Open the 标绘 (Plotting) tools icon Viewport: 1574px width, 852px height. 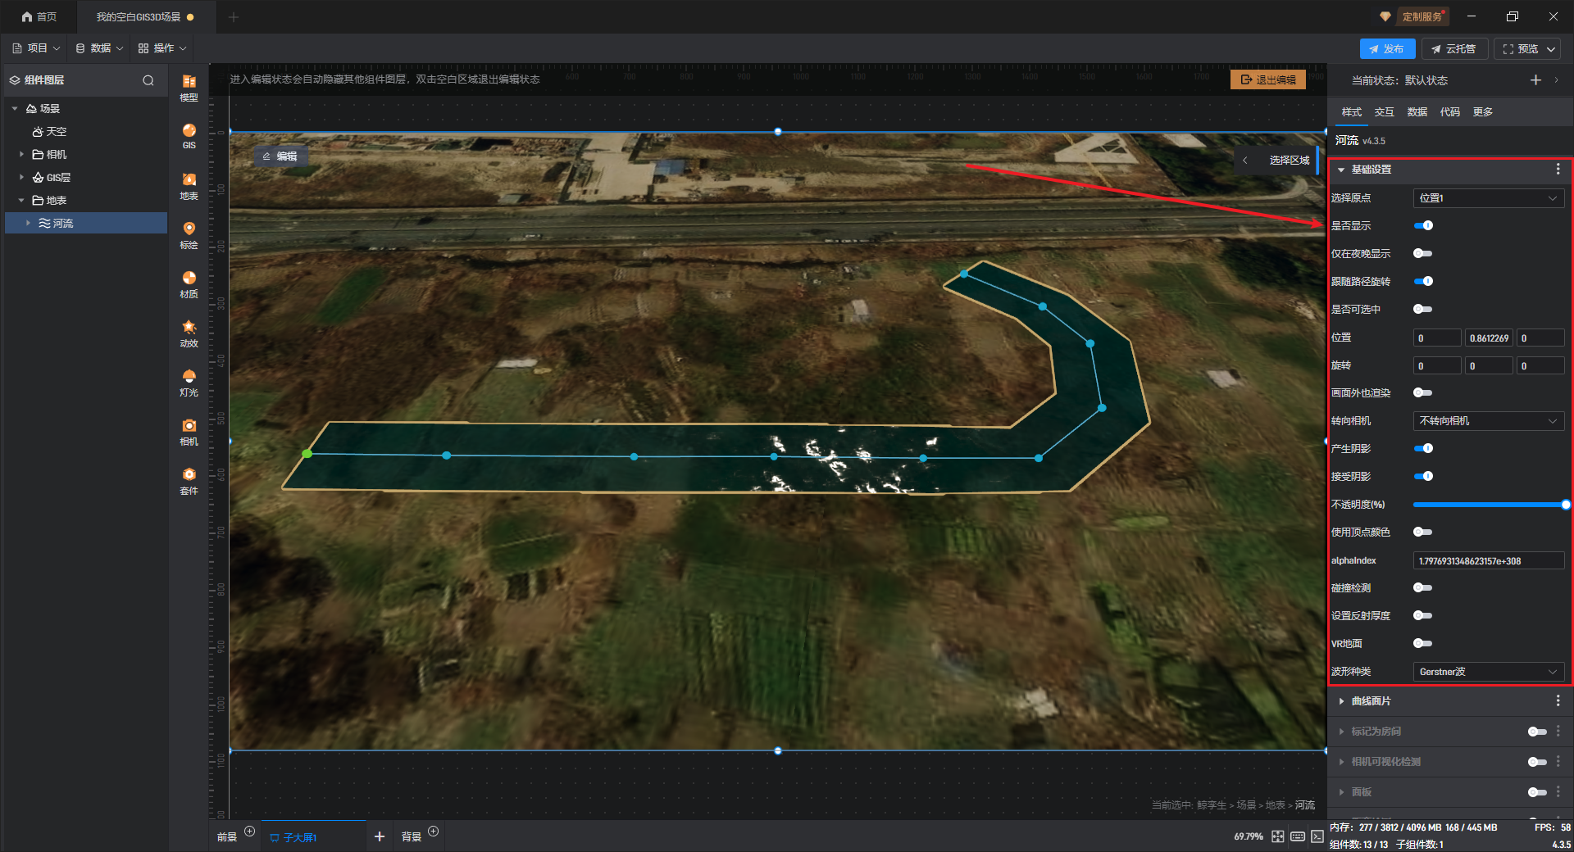tap(189, 234)
